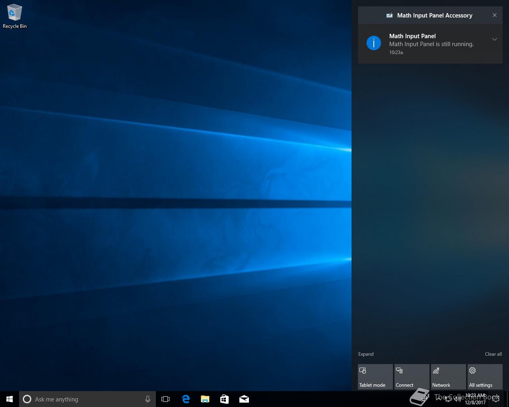Clear all notifications
This screenshot has width=509, height=407.
pyautogui.click(x=493, y=354)
